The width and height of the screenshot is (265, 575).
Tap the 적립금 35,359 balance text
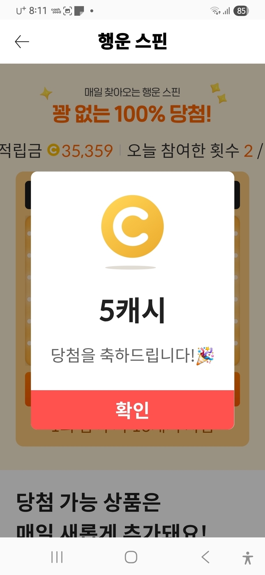56,151
